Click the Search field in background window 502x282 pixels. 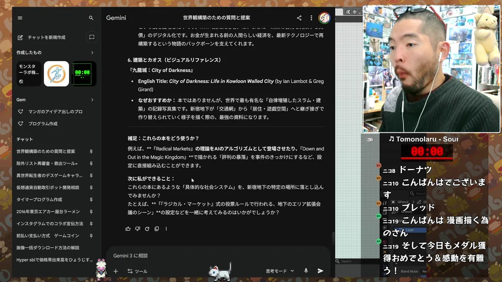[357, 261]
